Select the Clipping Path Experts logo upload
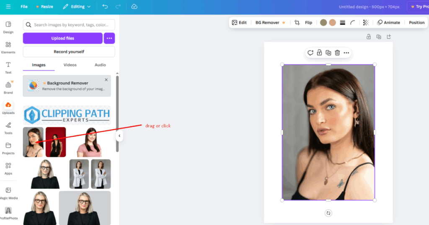The image size is (429, 225). coord(67,115)
